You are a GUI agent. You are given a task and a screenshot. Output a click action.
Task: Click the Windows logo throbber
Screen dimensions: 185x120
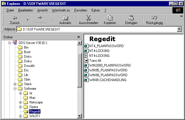pos(178,10)
